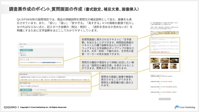Click the callout text about 文字装飾
This screenshot has height=112, width=199.
108,47
